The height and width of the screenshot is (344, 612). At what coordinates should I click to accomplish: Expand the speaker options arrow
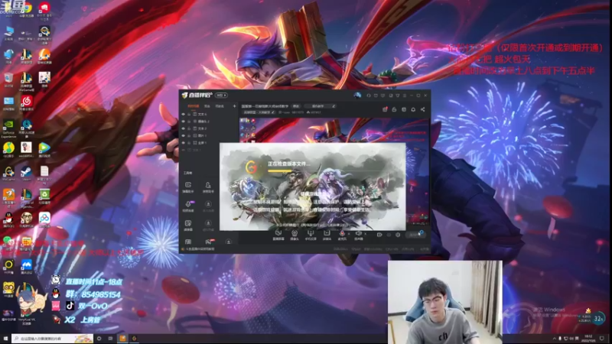coord(365,234)
